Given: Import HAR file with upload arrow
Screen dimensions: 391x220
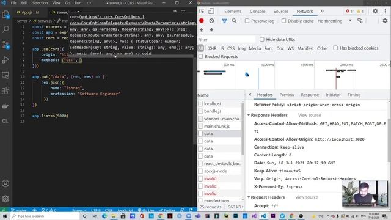Looking at the screenshot, I should pyautogui.click(x=202, y=30).
